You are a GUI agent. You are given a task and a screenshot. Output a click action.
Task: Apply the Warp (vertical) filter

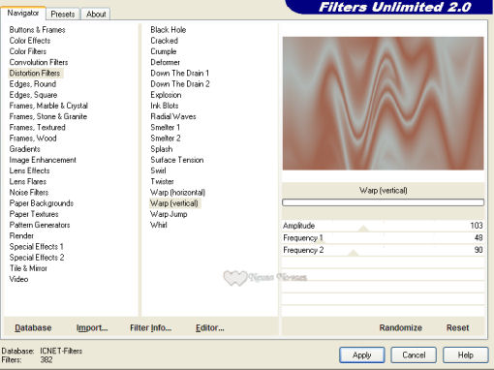362,355
